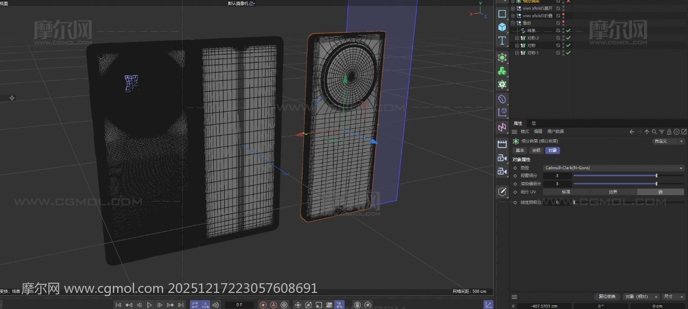688x309 pixels.
Task: Click the 视窗细分 slider track
Action: (614, 176)
